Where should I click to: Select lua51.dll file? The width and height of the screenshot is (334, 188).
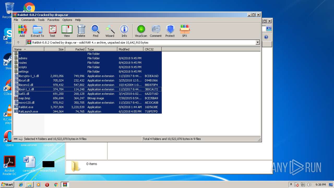tap(87, 94)
